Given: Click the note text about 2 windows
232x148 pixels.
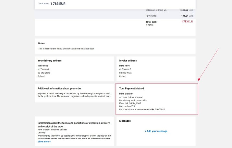Looking at the screenshot, I should [66, 49].
